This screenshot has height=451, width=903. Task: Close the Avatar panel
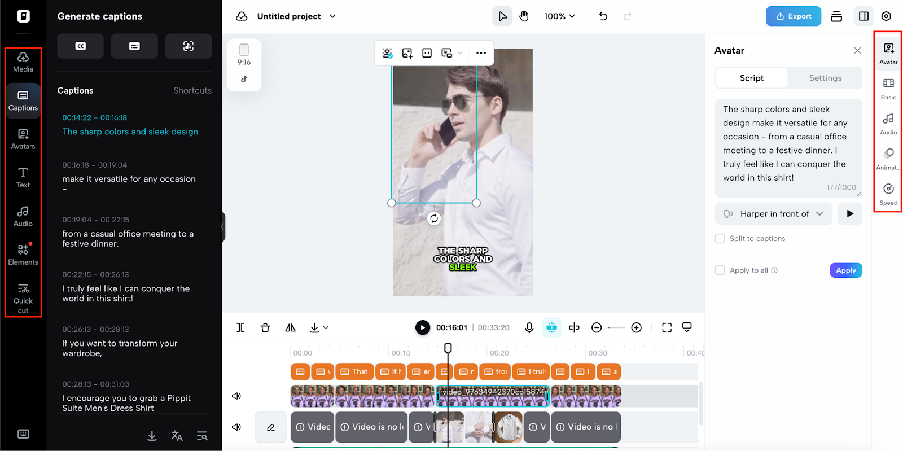point(857,50)
